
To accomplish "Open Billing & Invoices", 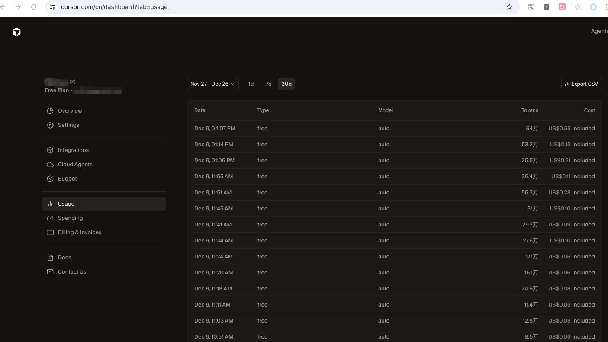I will point(79,232).
